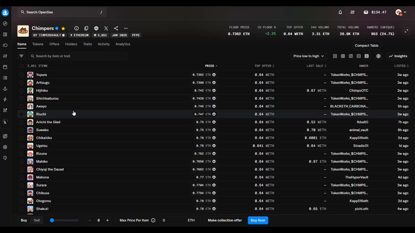The height and width of the screenshot is (233, 415).
Task: Check the Mahona row checkbox
Action: pos(21,177)
